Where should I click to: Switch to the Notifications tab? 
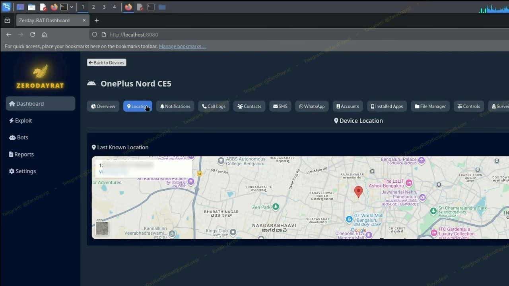(x=175, y=106)
